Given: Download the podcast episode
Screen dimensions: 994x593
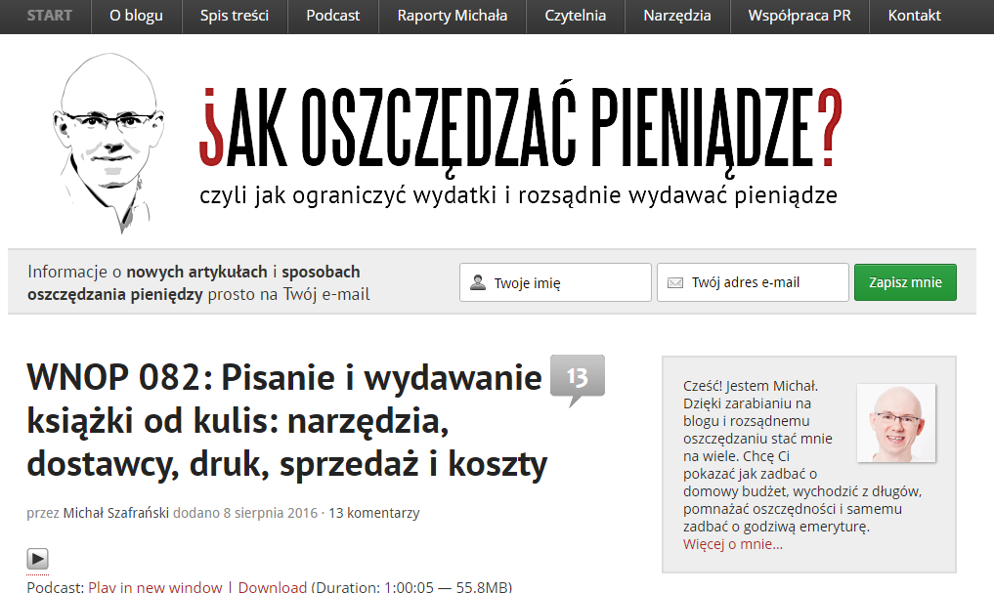Looking at the screenshot, I should (273, 587).
